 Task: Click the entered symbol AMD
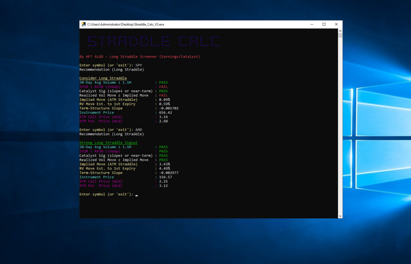139,130
